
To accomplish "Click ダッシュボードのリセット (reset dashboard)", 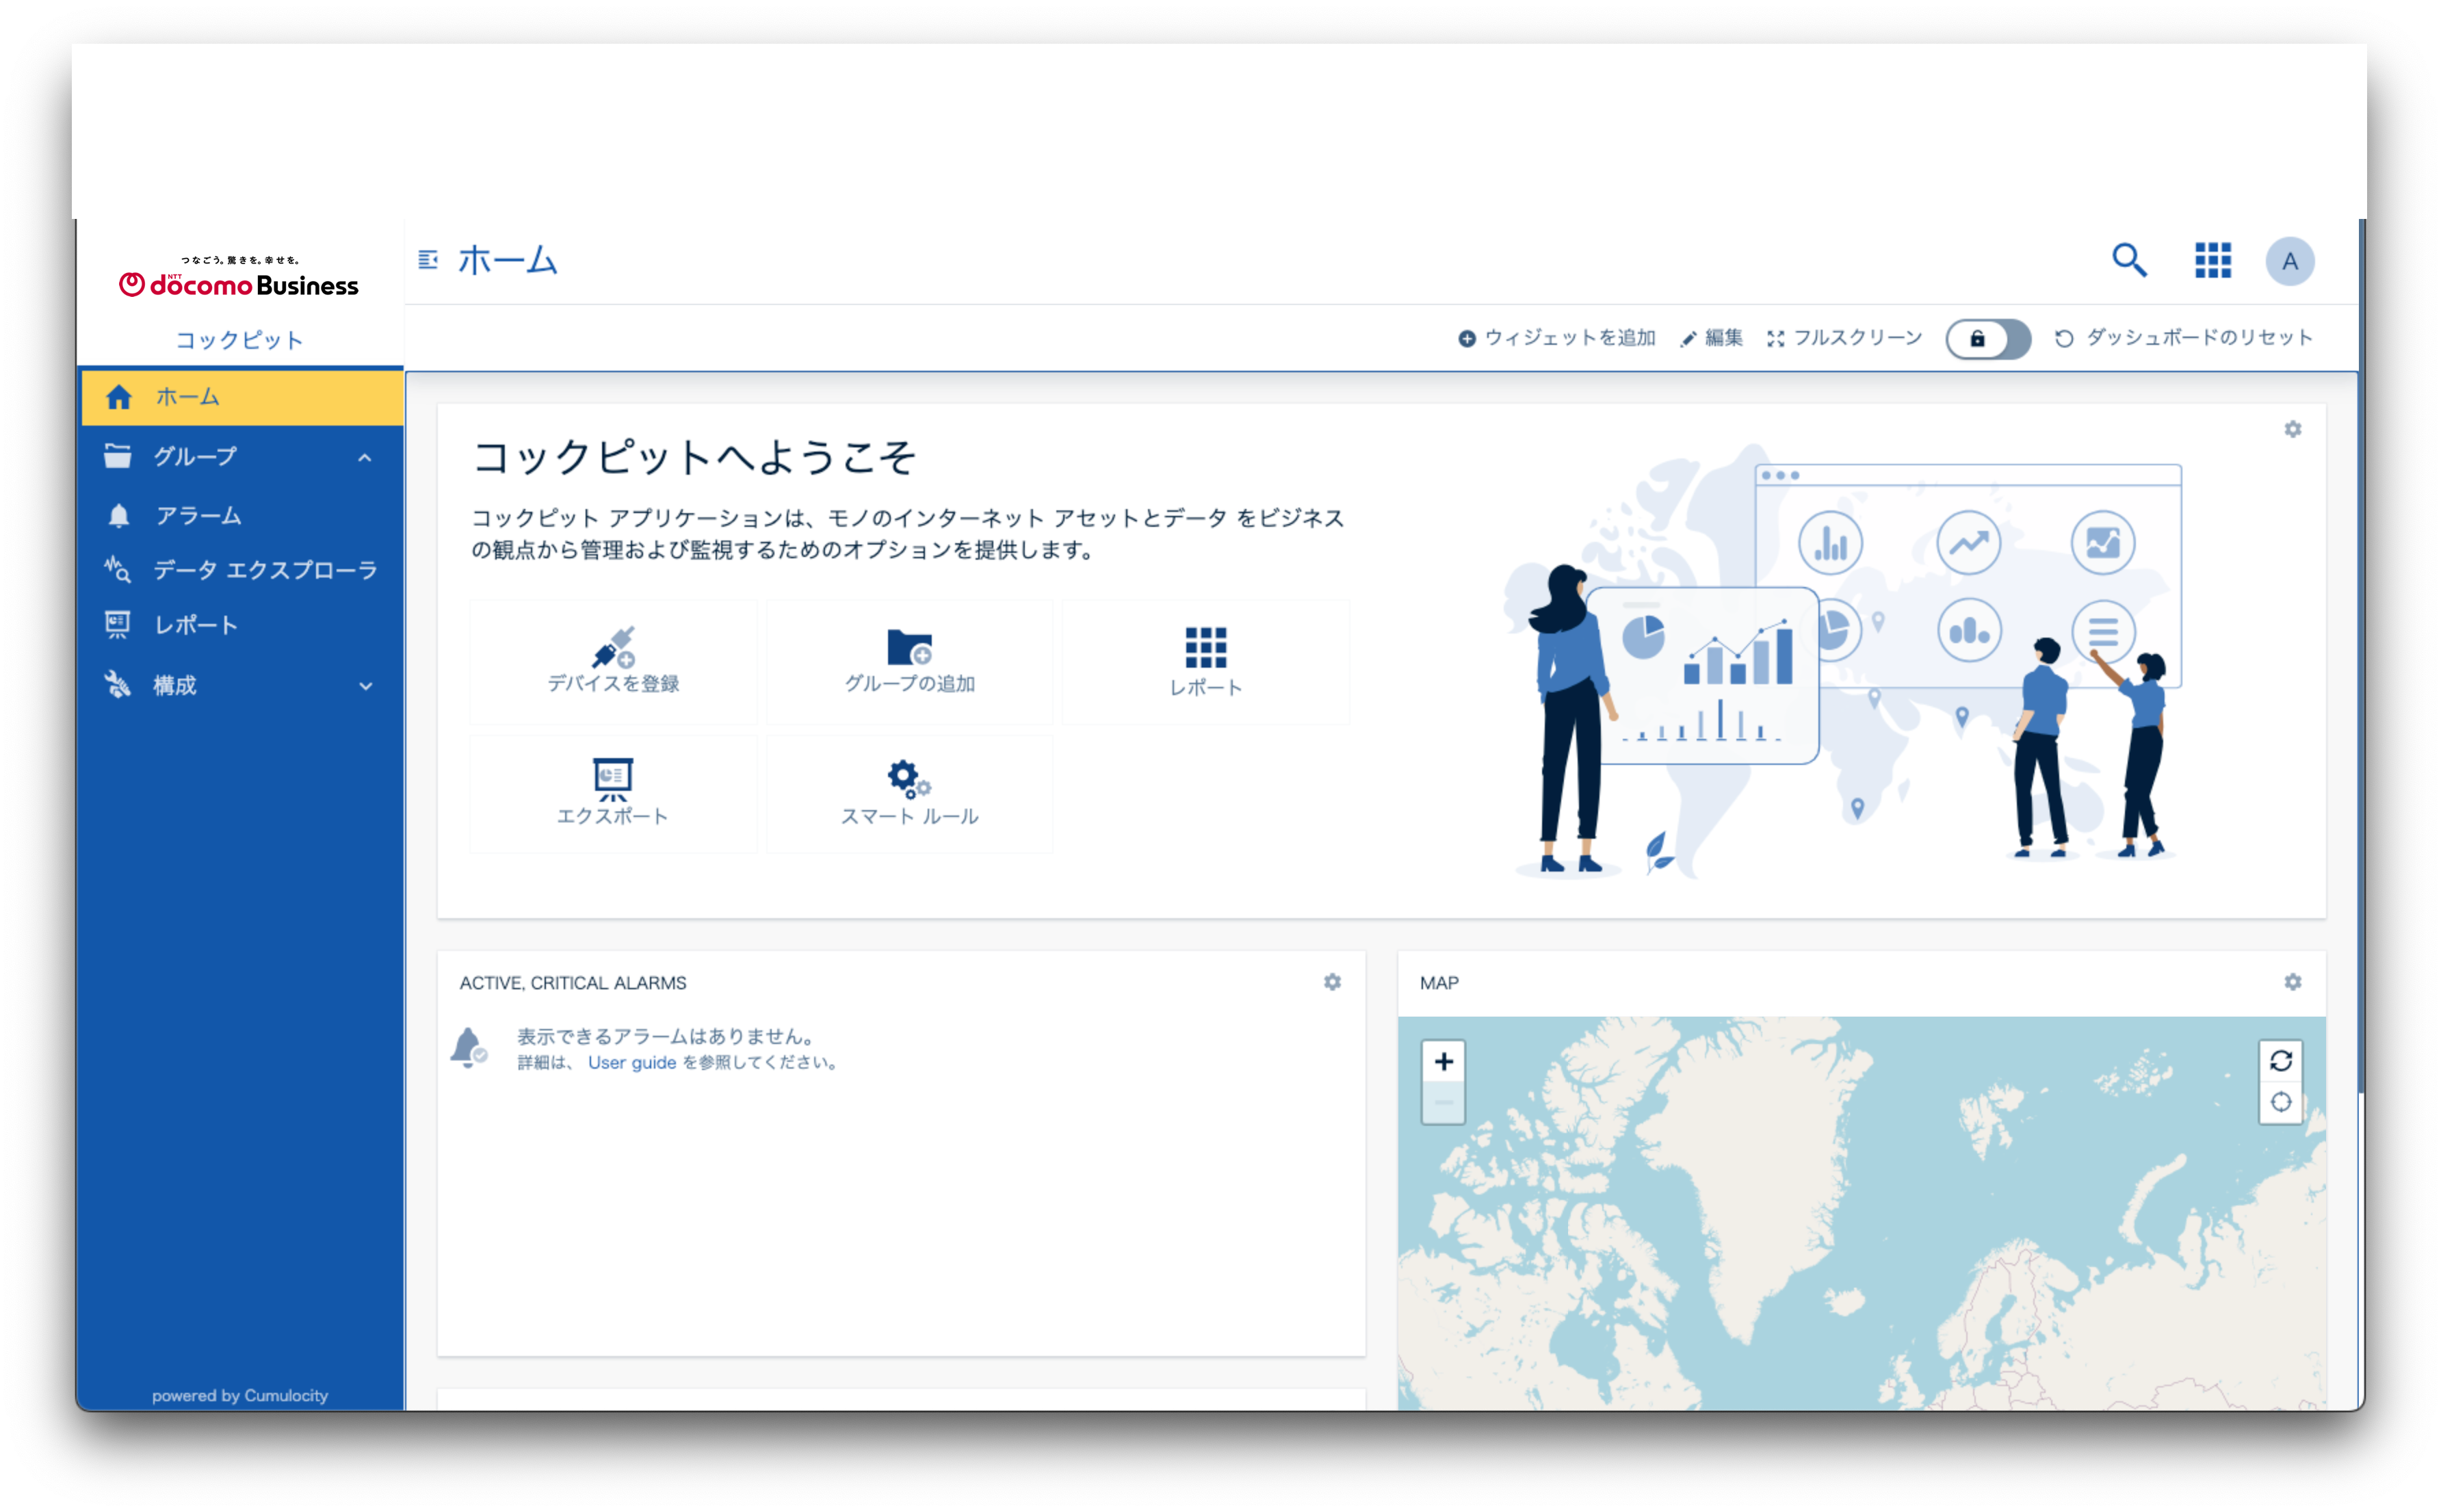I will pos(2183,338).
